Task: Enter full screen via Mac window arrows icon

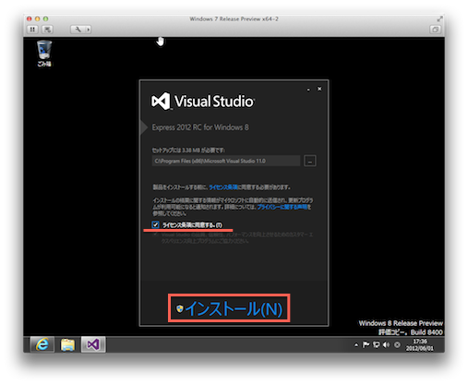Action: (x=439, y=18)
